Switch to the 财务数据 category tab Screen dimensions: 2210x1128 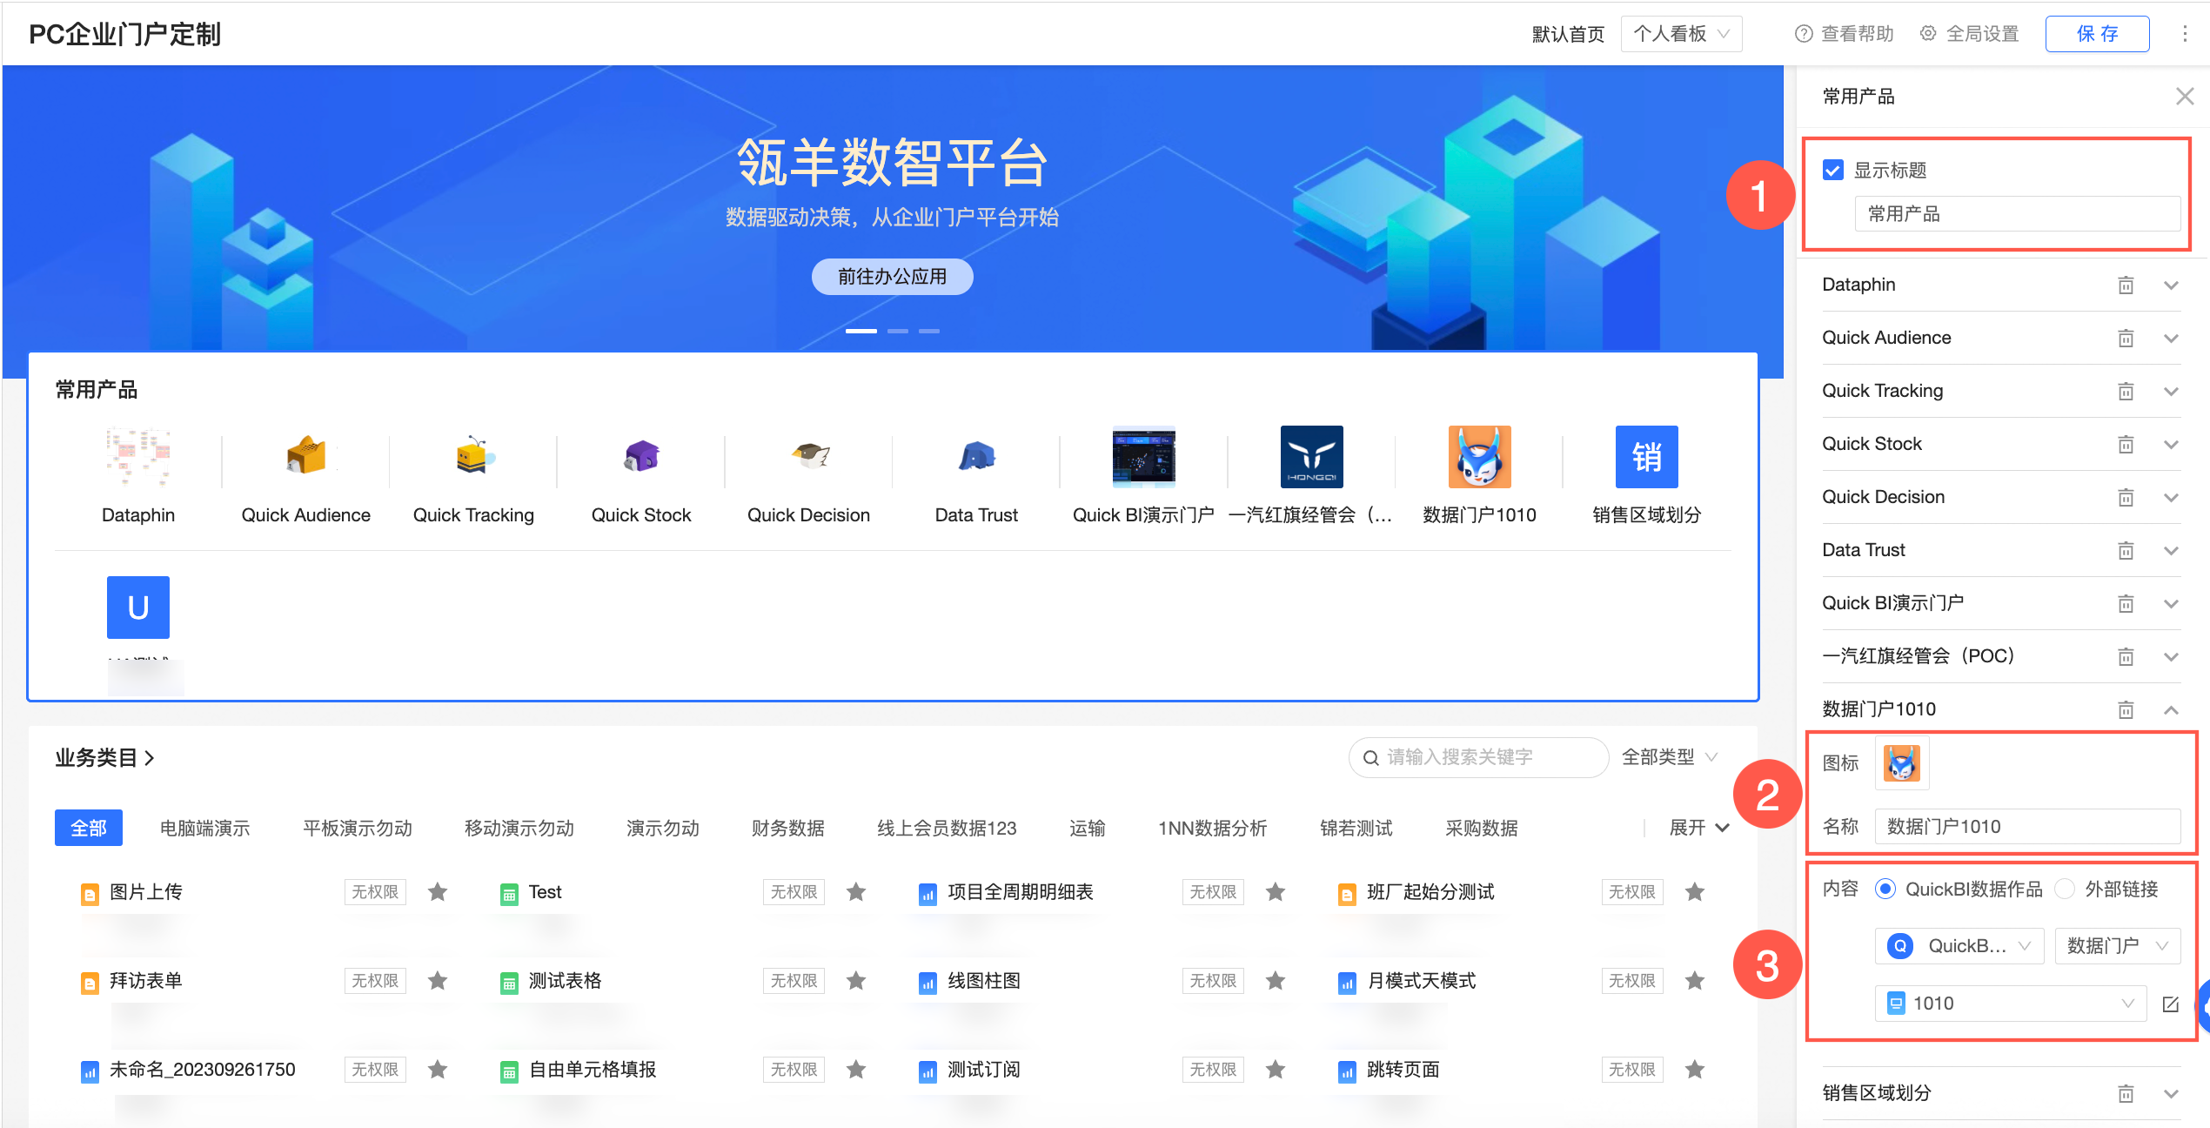[787, 828]
